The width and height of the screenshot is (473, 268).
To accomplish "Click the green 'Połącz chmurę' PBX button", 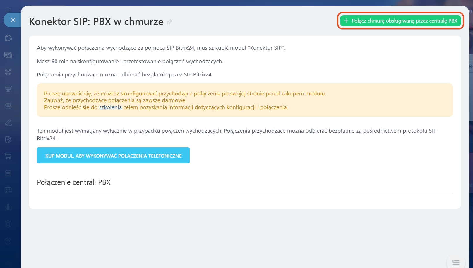I will coord(400,21).
